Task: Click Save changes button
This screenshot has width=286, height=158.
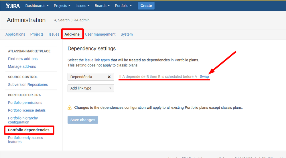Action: pyautogui.click(x=83, y=120)
